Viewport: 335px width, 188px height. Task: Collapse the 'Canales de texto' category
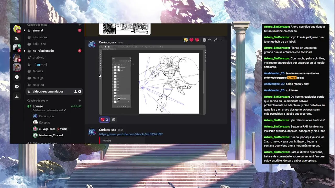click(38, 25)
